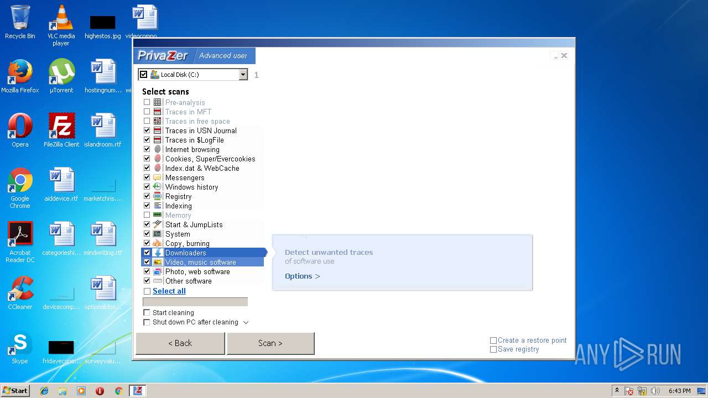Enable the Traces in MFT checkbox
The width and height of the screenshot is (708, 398).
[x=147, y=112]
